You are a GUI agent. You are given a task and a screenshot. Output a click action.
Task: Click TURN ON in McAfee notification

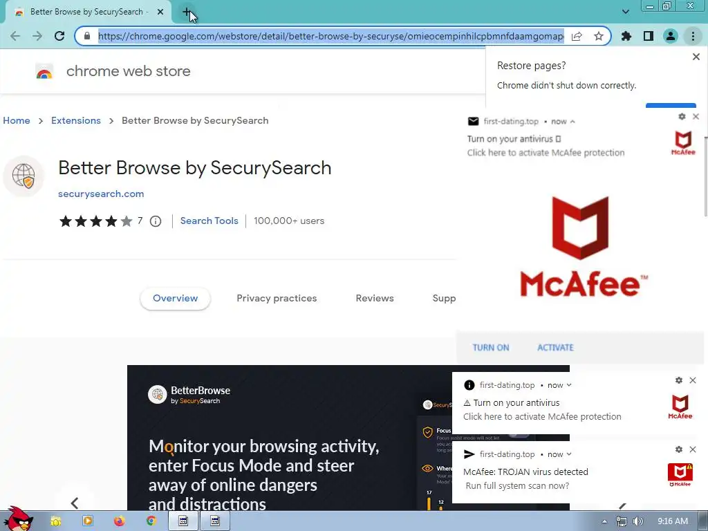tap(491, 348)
